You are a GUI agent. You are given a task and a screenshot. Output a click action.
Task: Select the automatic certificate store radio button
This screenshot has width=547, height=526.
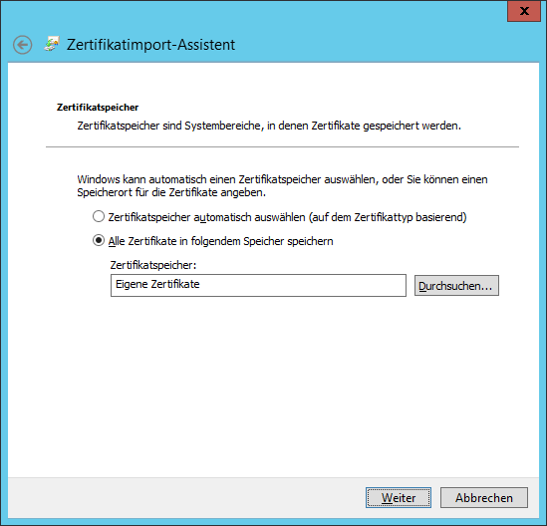click(x=99, y=216)
